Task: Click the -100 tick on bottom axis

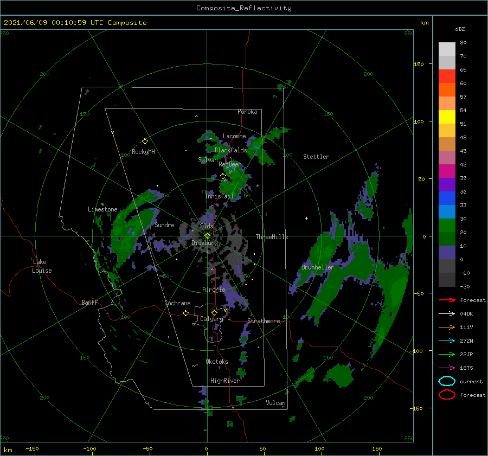Action: click(89, 448)
